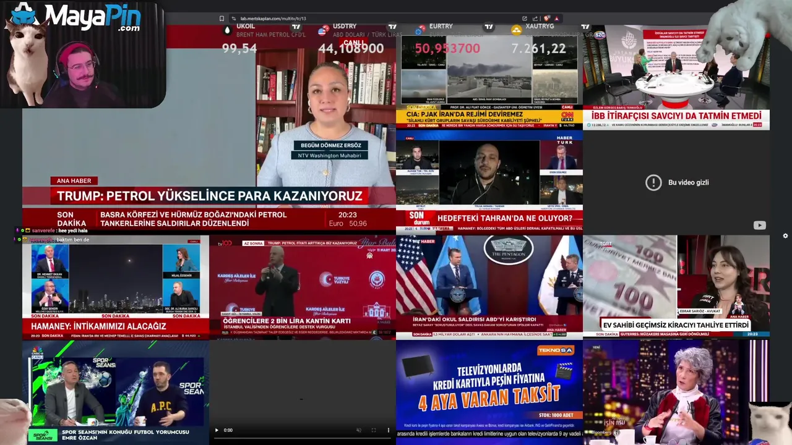The height and width of the screenshot is (445, 792).
Task: Open site settings icon beside the URL
Action: (x=234, y=19)
